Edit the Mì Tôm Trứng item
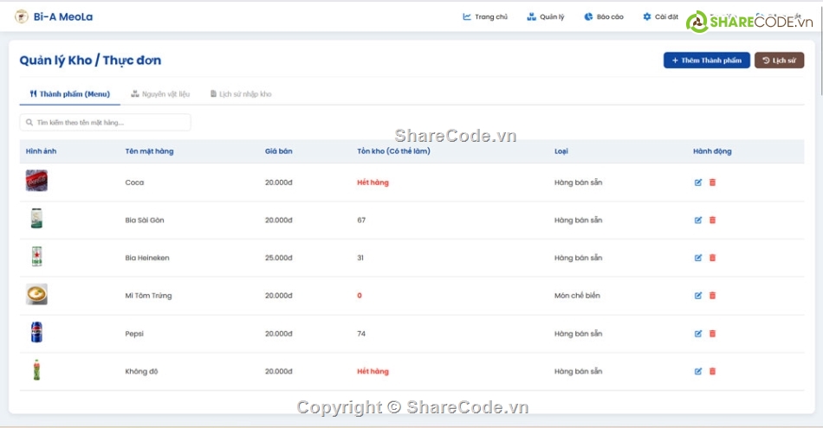Screen dimensions: 823x428 698,296
